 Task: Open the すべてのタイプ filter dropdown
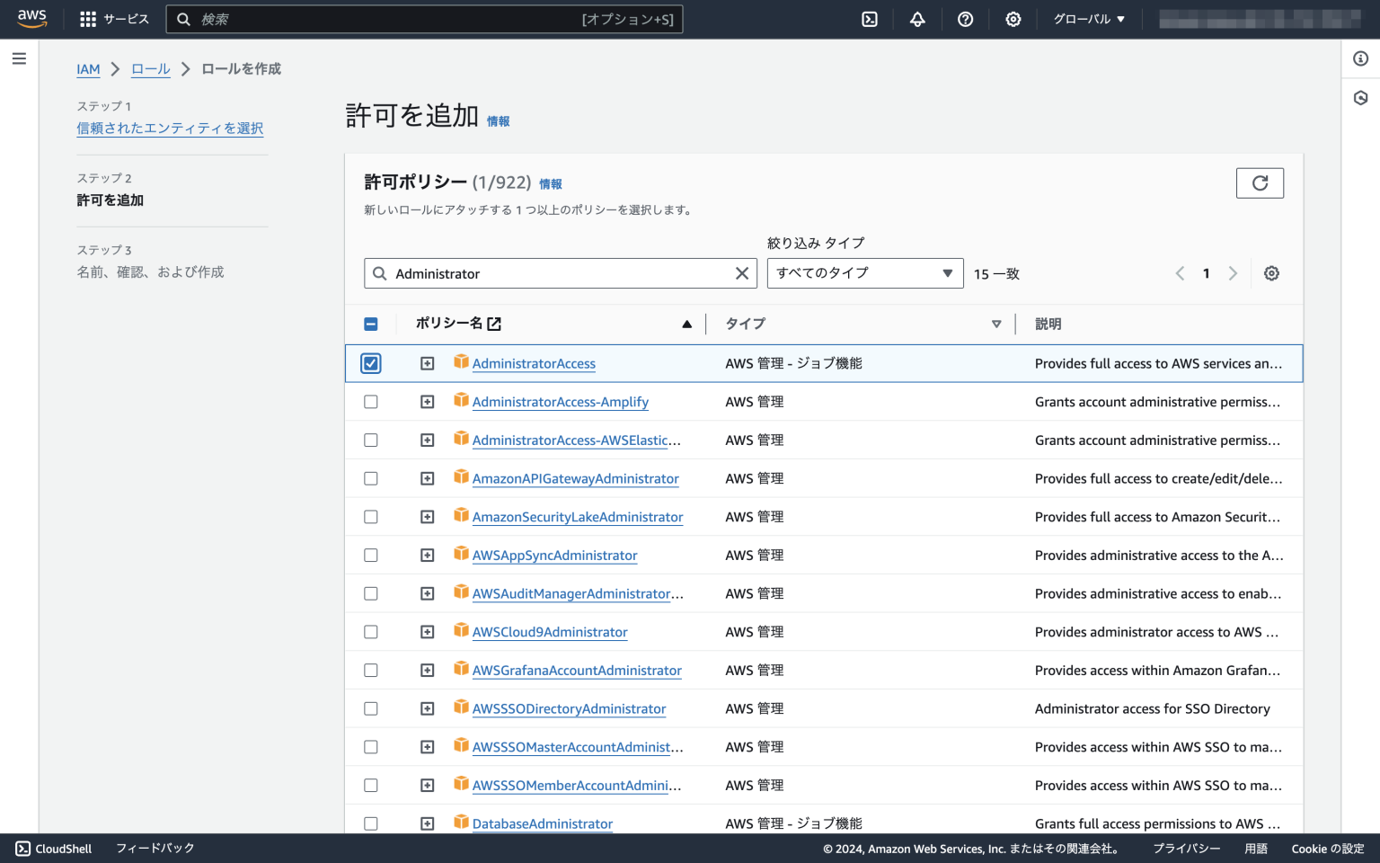[864, 273]
